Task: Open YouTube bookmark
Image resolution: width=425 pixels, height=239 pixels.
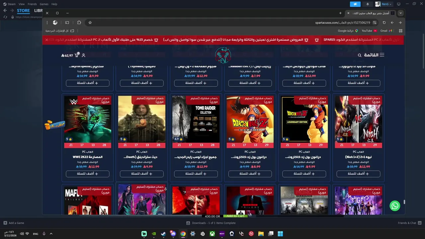Action: 369,31
